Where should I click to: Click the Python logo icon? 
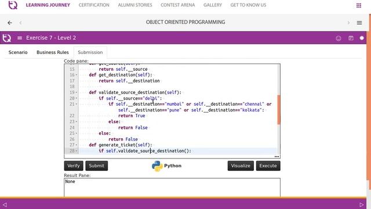point(157,166)
